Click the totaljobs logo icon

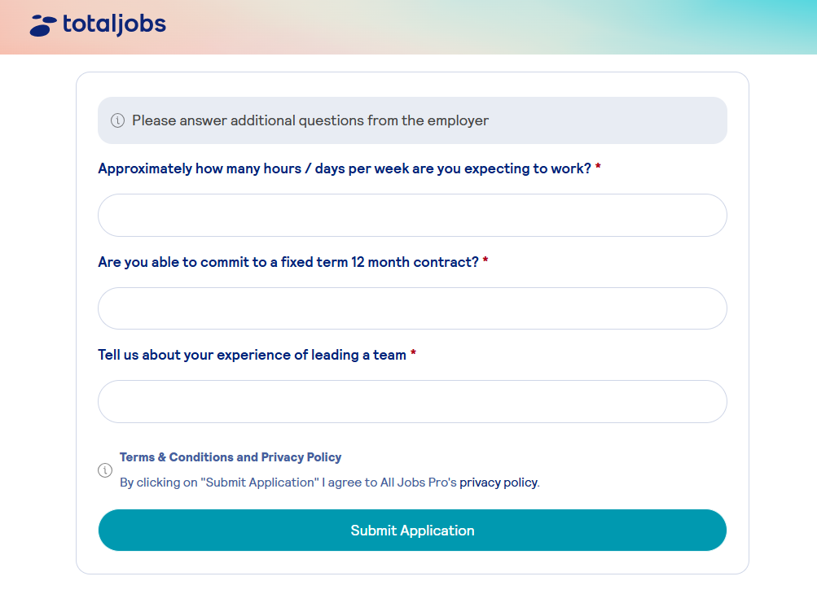[x=43, y=26]
